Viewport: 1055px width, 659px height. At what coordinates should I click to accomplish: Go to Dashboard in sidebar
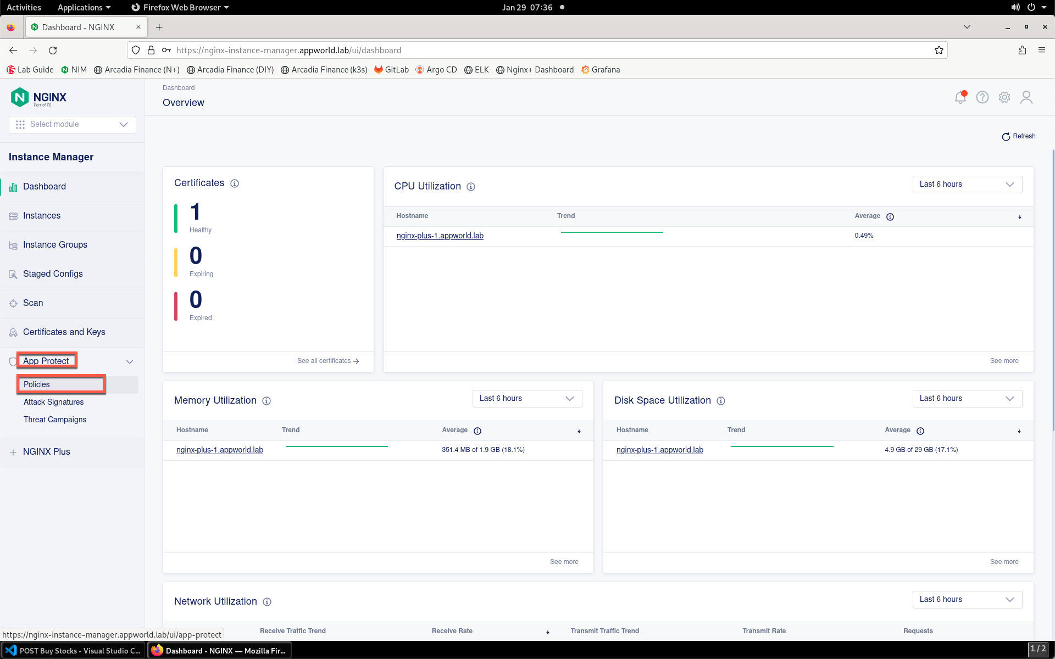(x=72, y=187)
